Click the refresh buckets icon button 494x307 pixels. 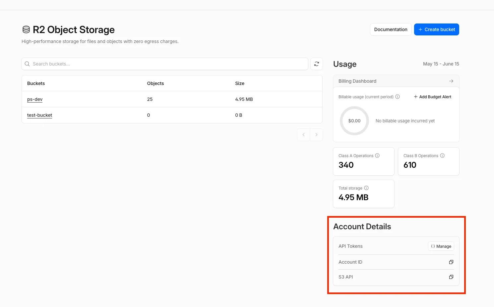point(317,64)
